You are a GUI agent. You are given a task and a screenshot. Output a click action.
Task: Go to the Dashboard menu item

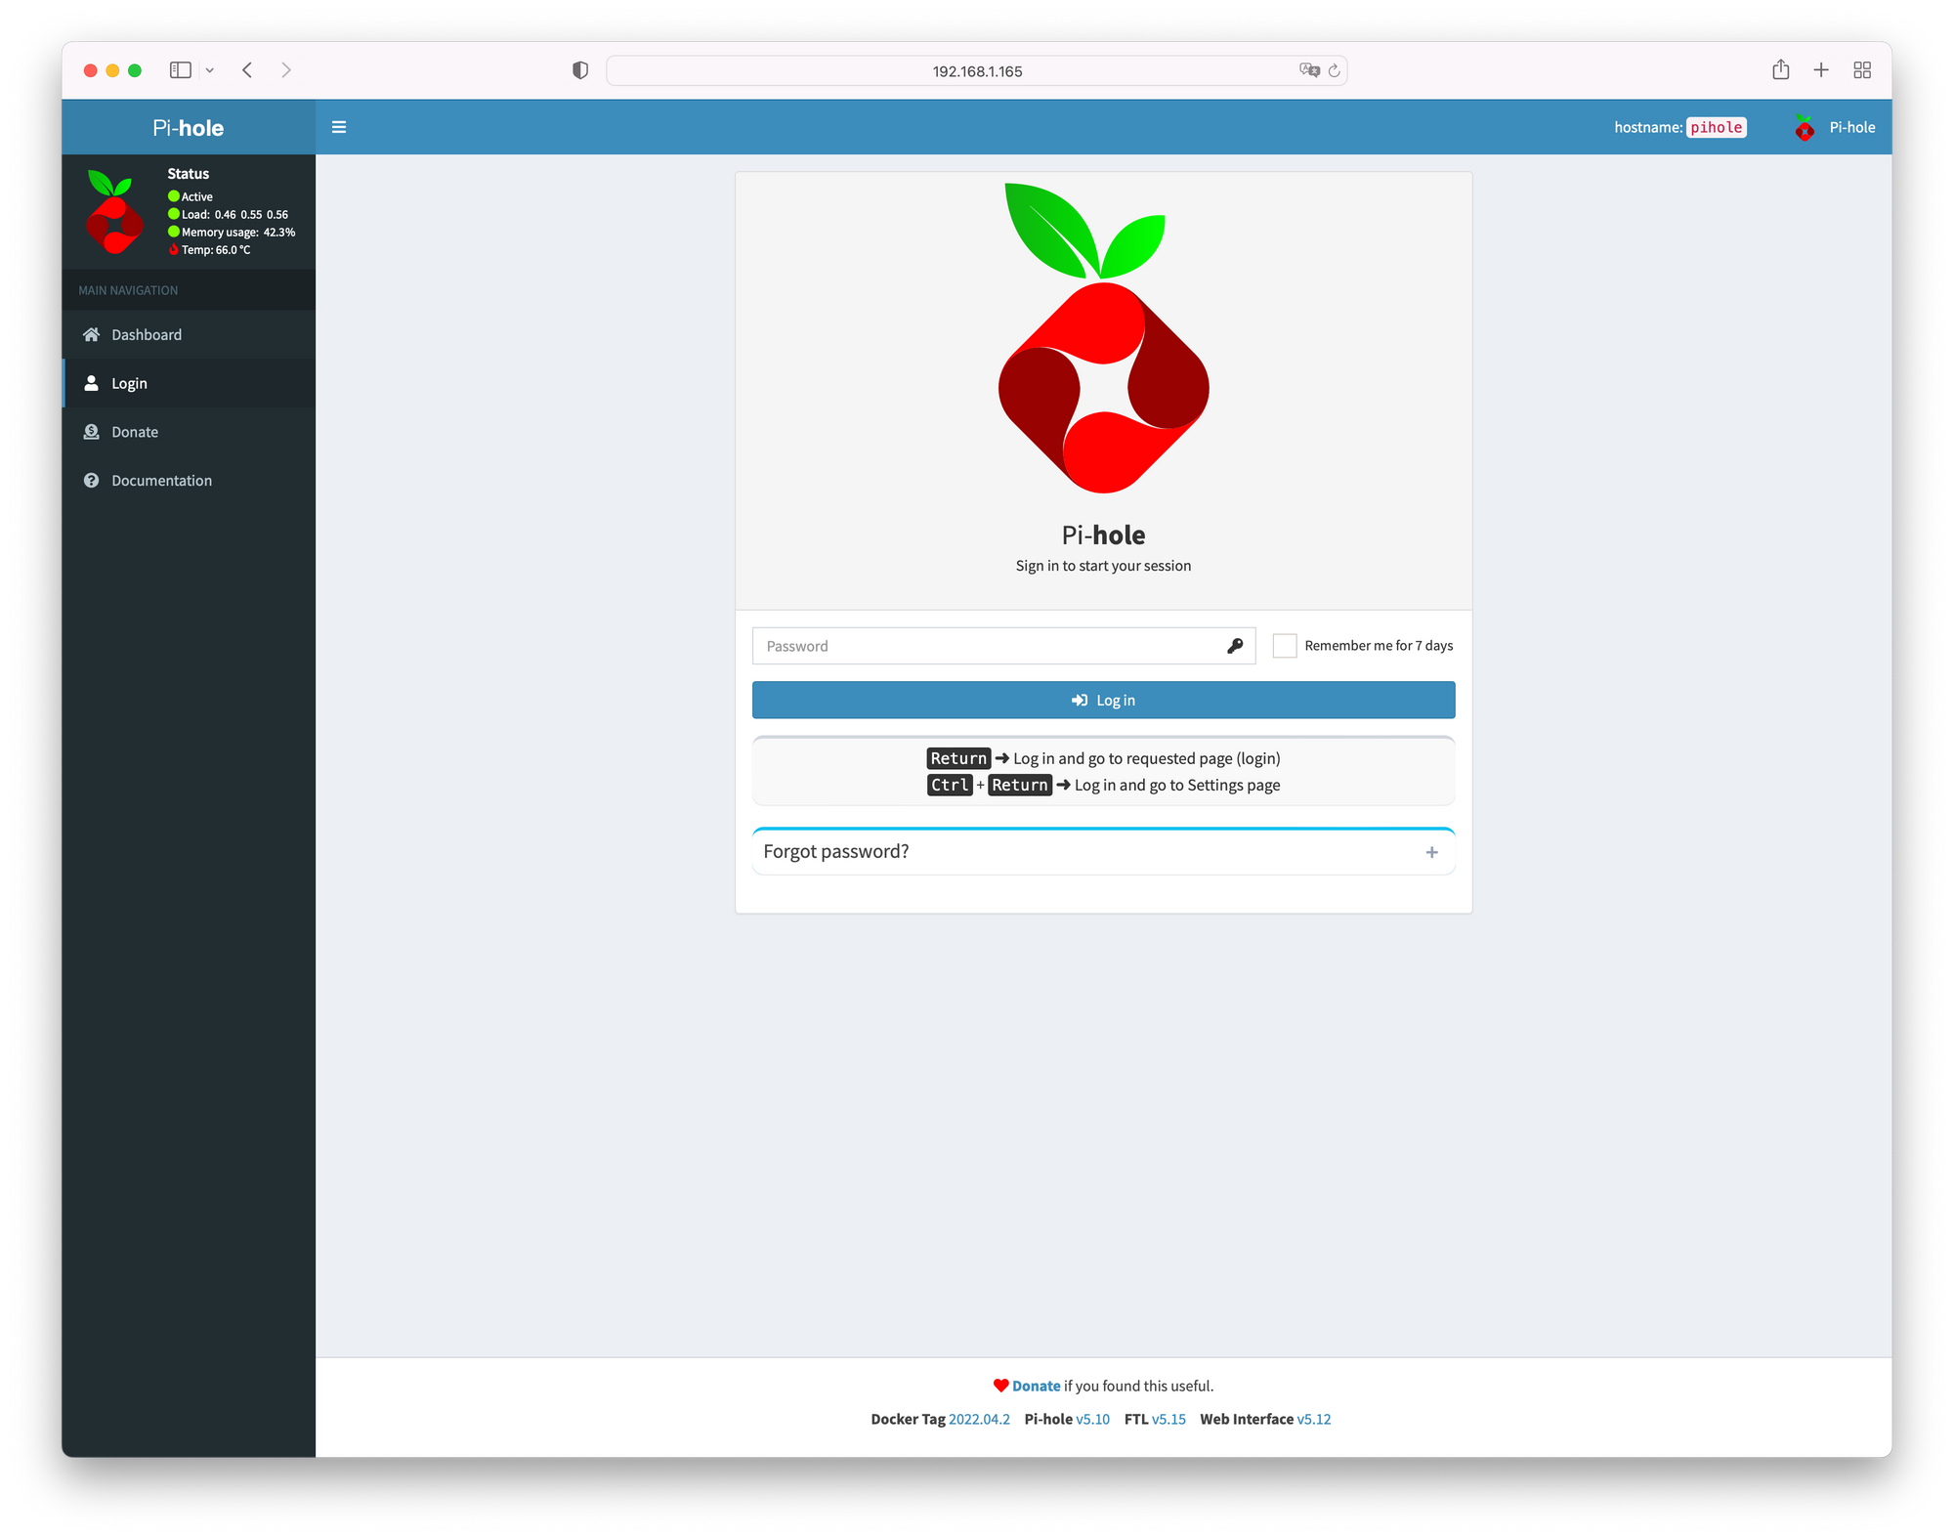coord(189,334)
